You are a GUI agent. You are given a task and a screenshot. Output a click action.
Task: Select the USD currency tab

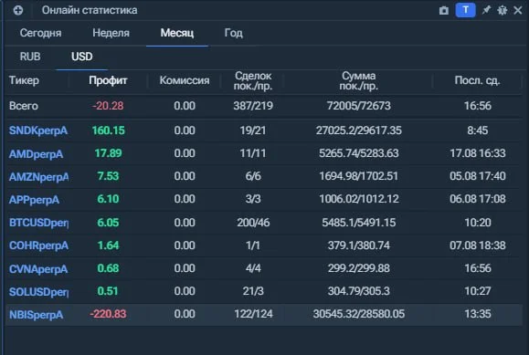coord(81,57)
